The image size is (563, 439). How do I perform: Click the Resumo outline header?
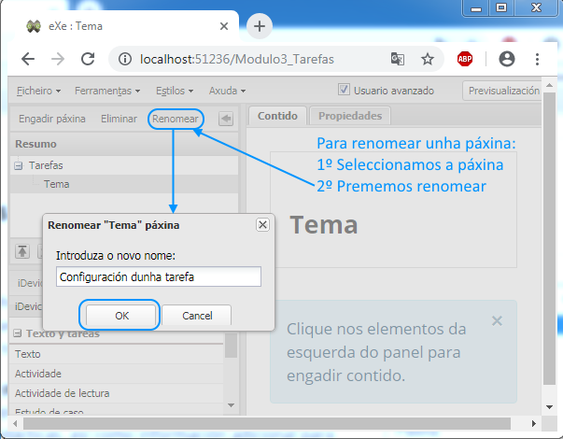124,144
